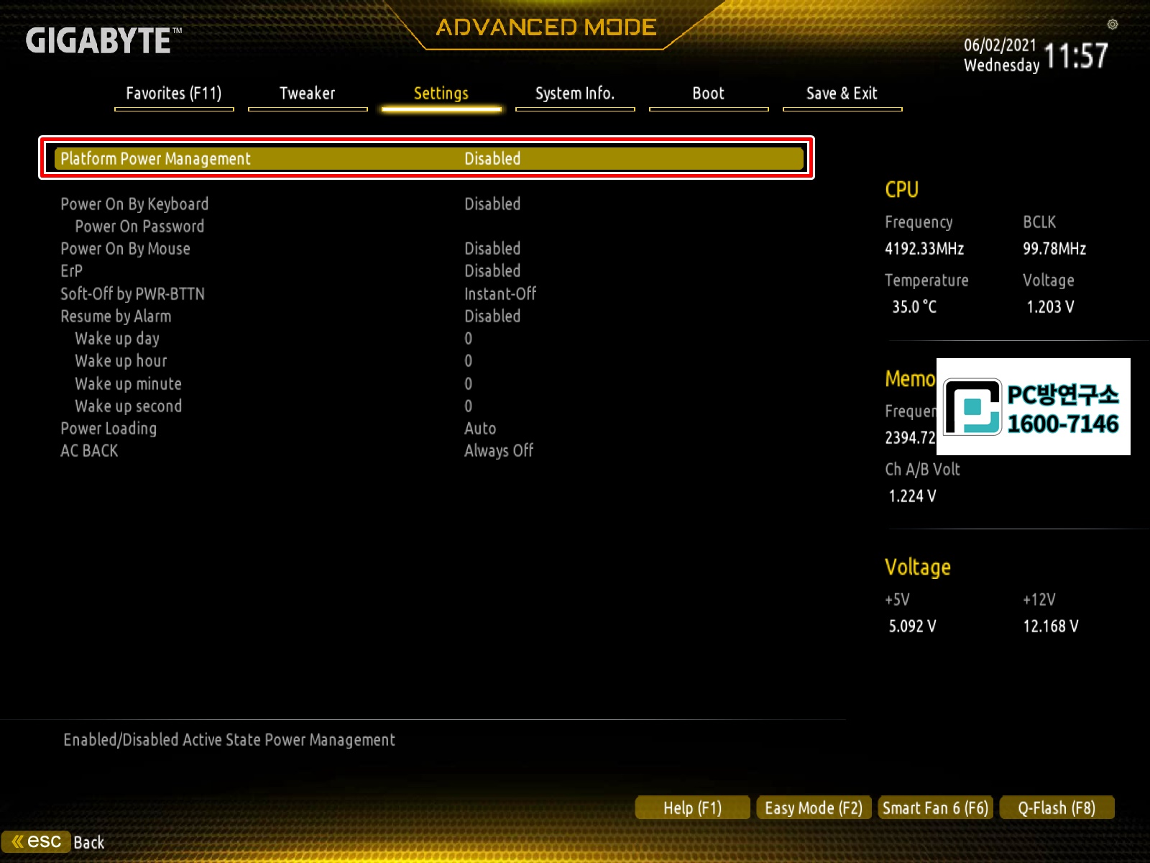
Task: Change AC BACK Always Off value
Action: click(499, 451)
